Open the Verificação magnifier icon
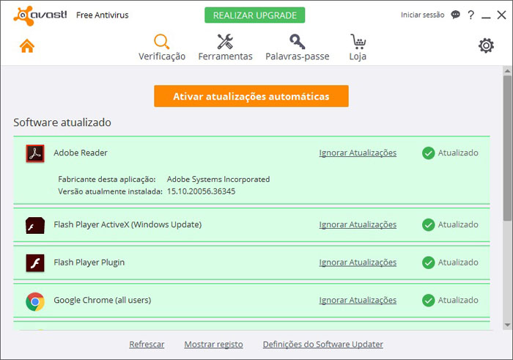Viewport: 513px width, 360px height. (x=162, y=42)
